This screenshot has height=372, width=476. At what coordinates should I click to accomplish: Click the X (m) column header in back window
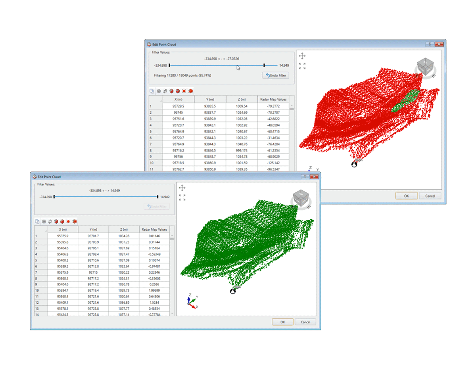tap(178, 99)
